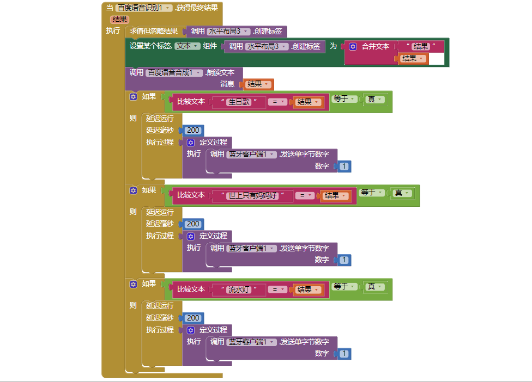Open the 文本 property dropdown in 设置某个标签
The image size is (532, 382).
coord(188,46)
